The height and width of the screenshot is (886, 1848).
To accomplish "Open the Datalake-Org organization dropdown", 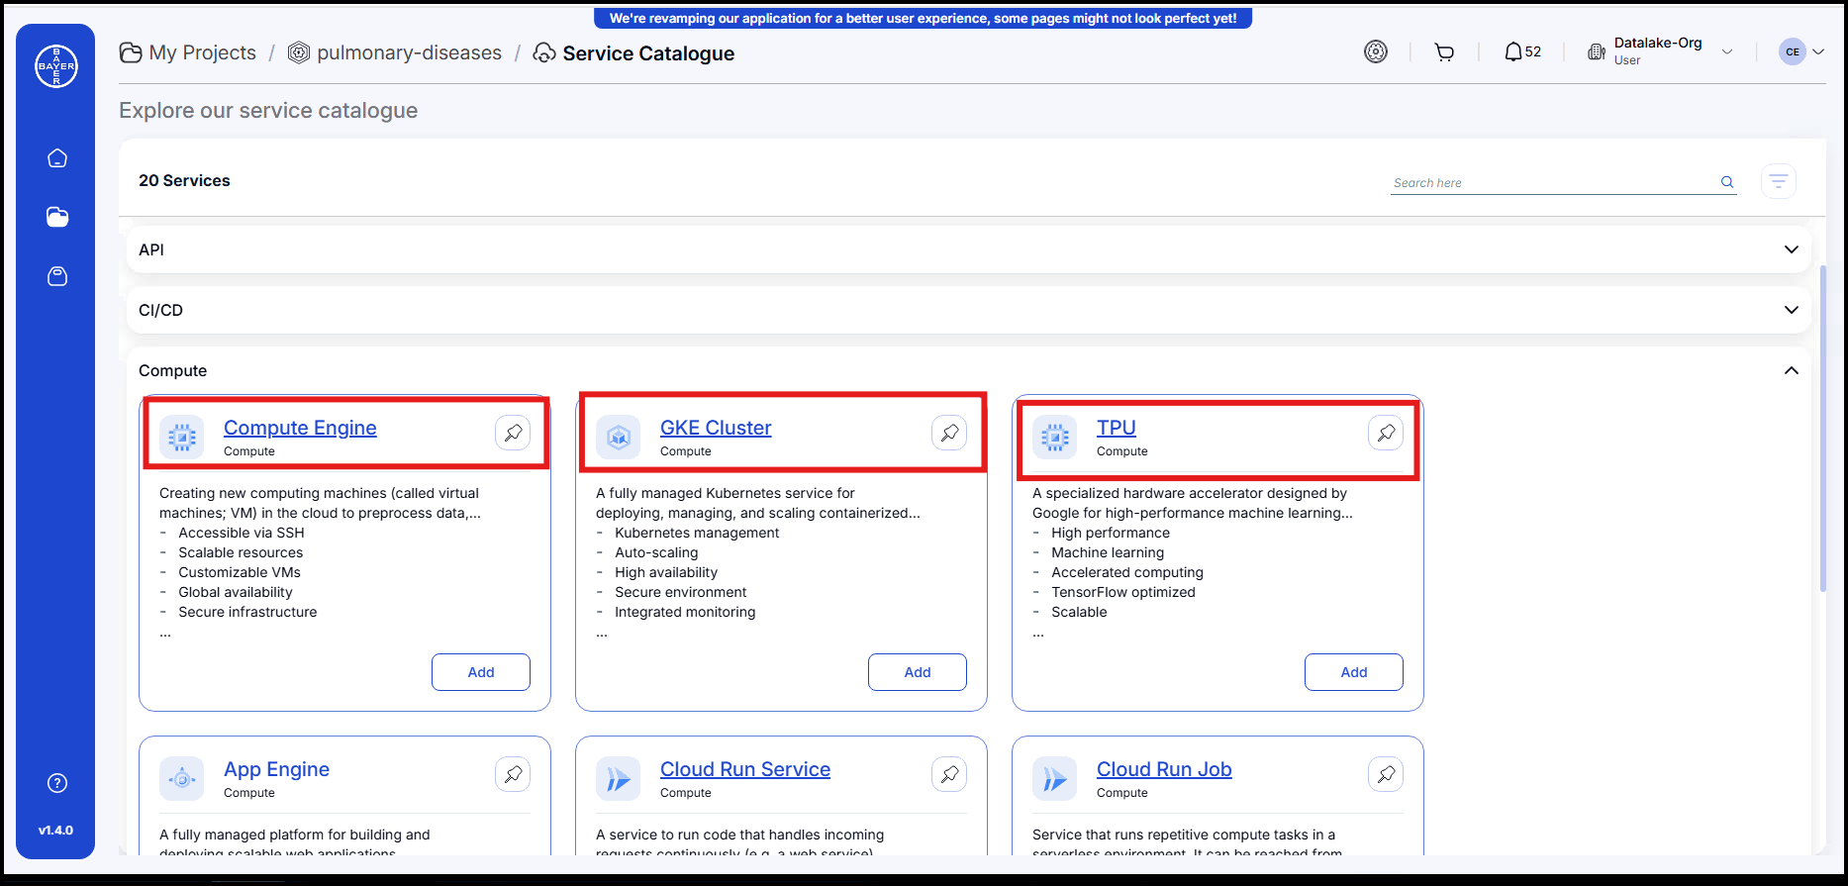I will click(1727, 51).
